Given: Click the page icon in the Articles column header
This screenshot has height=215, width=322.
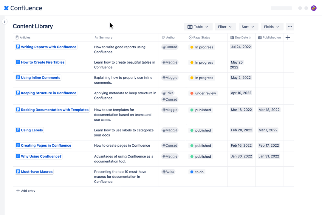Looking at the screenshot, I should click(16, 37).
